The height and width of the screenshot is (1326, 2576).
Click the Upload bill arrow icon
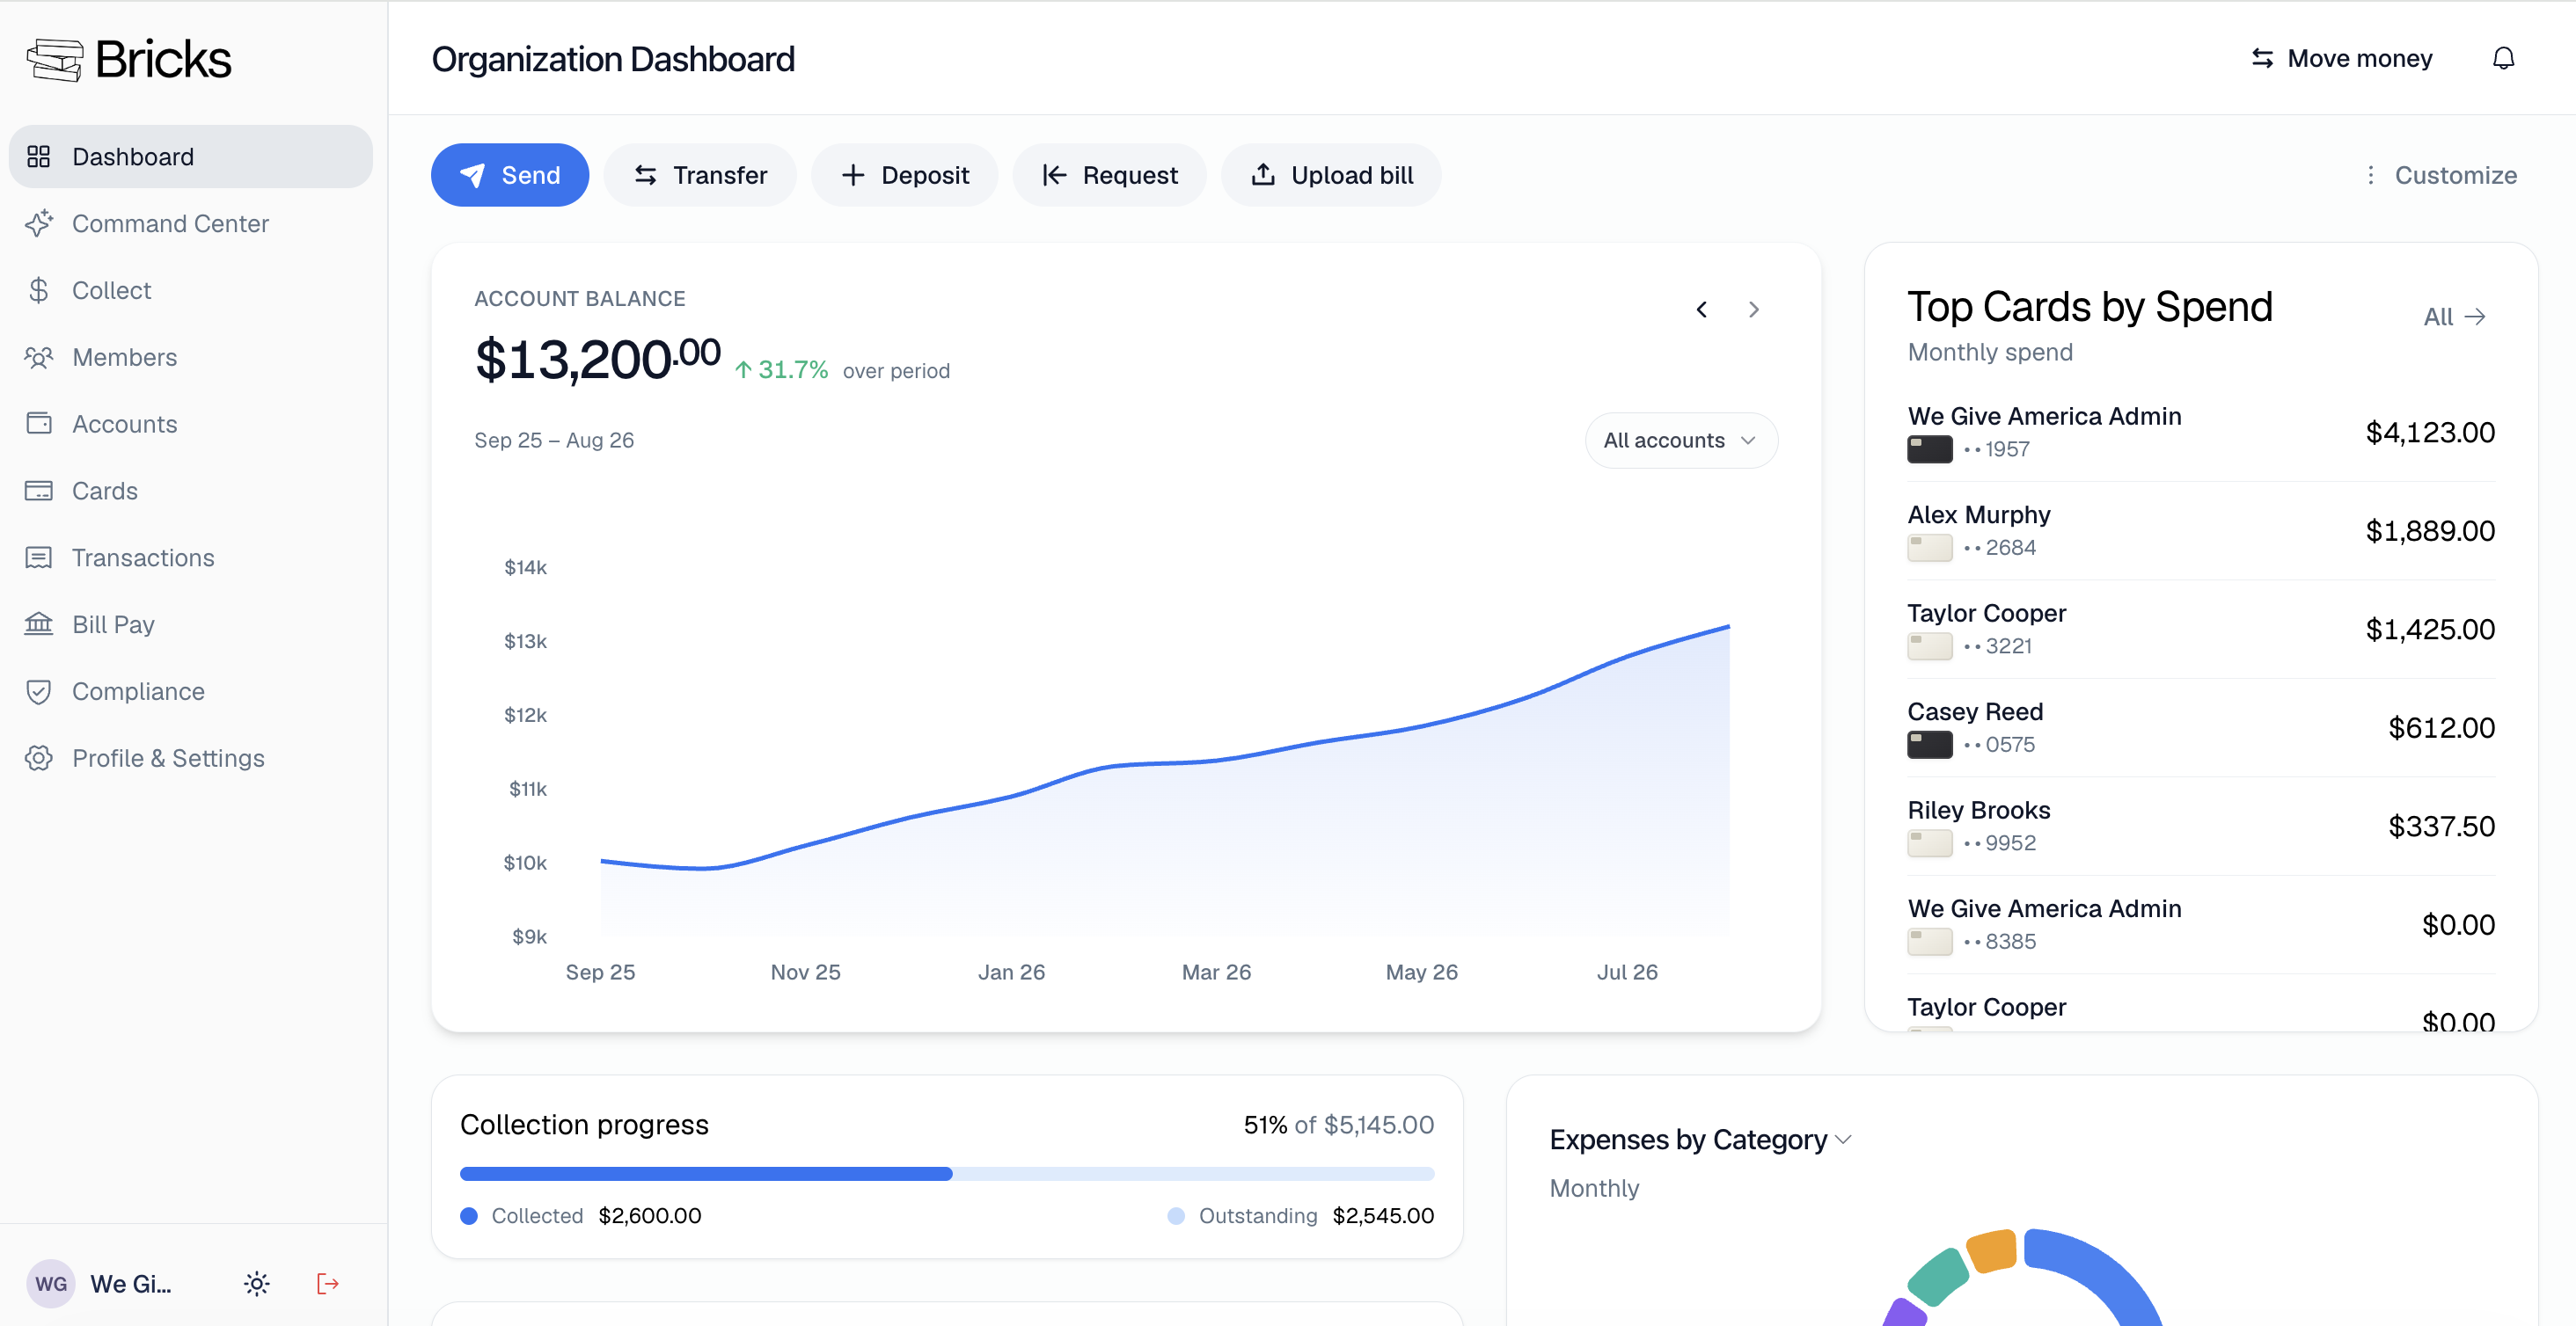(x=1263, y=175)
